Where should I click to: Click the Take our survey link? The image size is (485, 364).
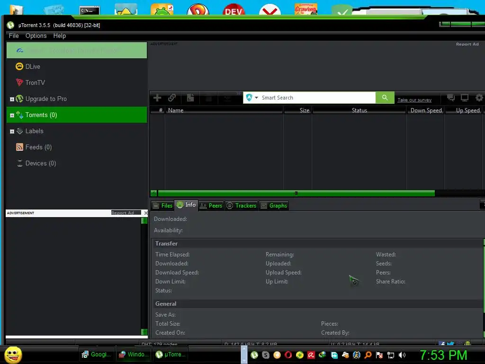[414, 100]
